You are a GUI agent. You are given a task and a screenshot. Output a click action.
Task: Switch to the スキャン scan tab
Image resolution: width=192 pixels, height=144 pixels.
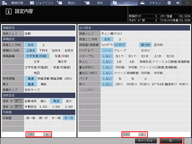pos(152,3)
